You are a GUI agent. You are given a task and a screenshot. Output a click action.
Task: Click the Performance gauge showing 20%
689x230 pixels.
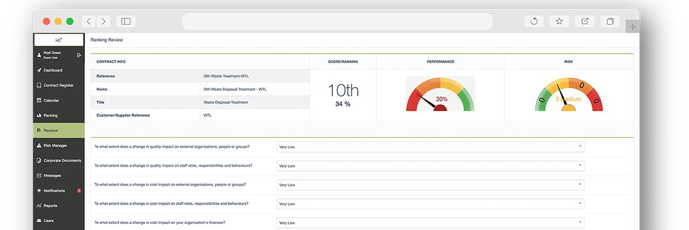[440, 94]
